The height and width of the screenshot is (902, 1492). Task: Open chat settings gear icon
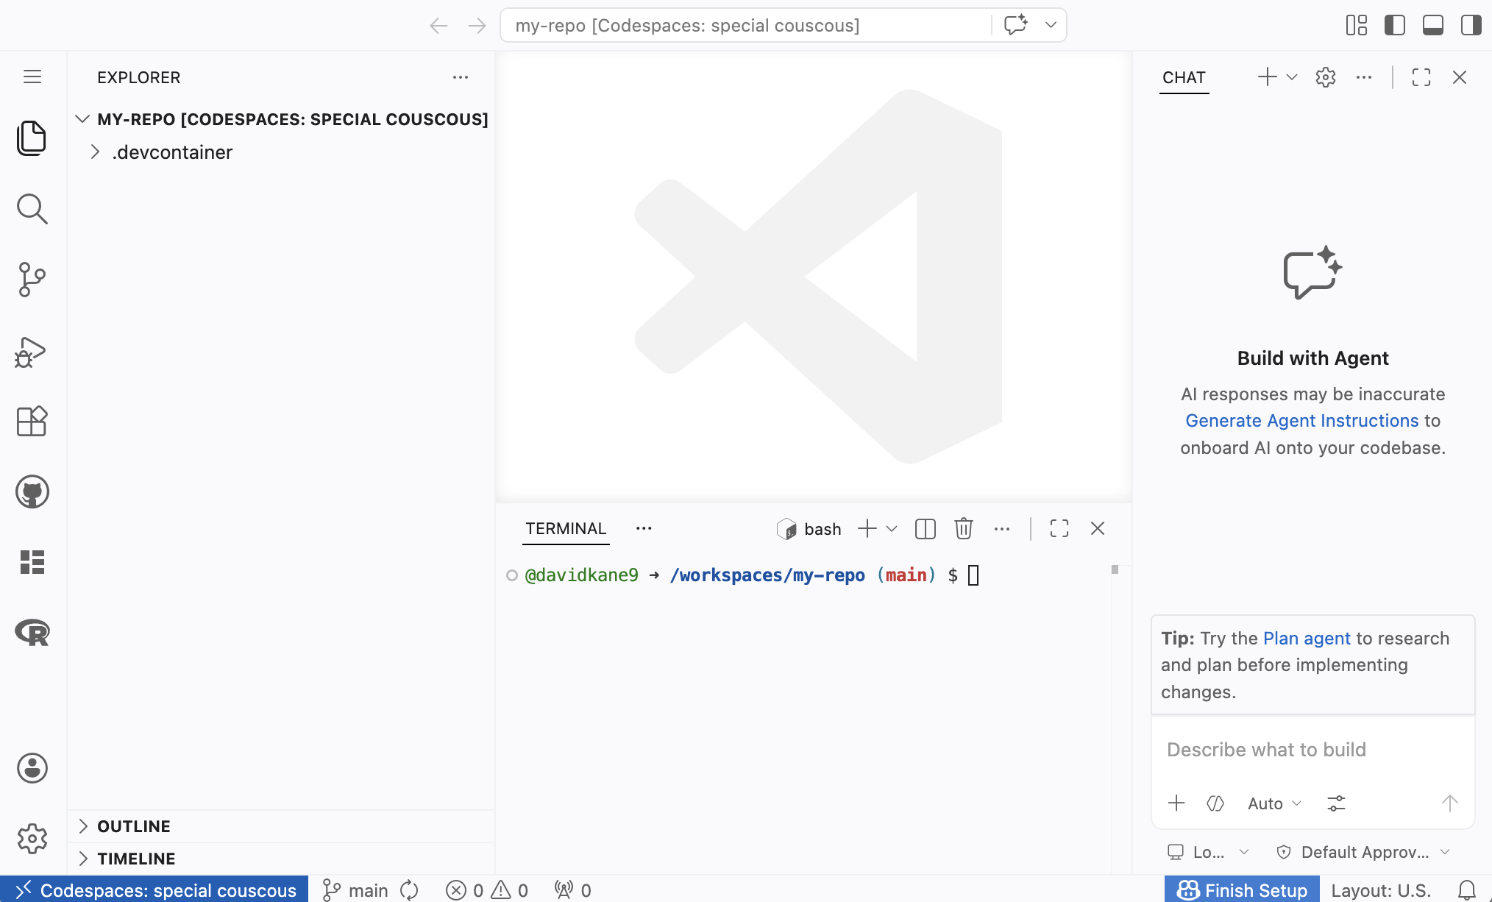(x=1325, y=77)
